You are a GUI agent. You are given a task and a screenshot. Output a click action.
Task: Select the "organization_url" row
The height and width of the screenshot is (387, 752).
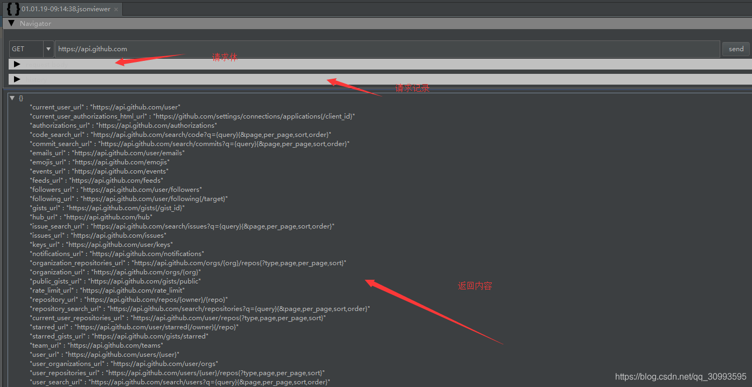click(115, 272)
